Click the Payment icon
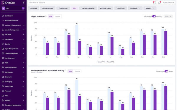The width and height of the screenshot is (177, 110). click(3, 91)
